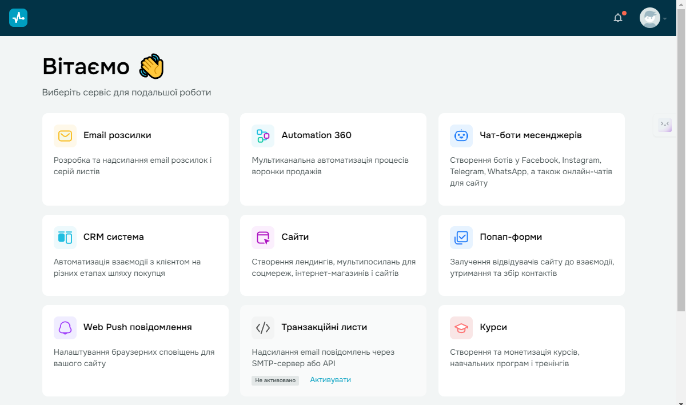Open the Попап-форми service card

[531, 255]
